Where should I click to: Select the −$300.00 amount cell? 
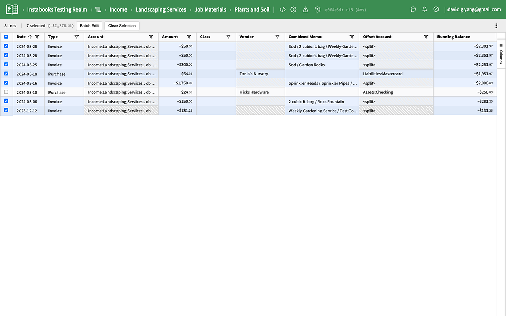pos(177,65)
